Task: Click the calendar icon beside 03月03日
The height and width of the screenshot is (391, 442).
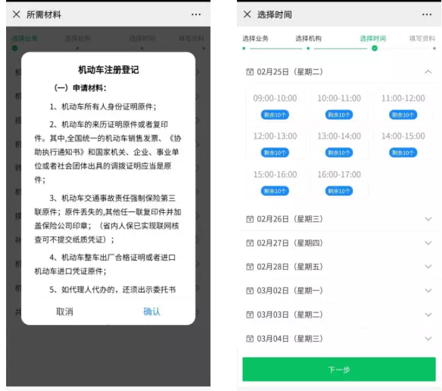Action: [x=249, y=315]
